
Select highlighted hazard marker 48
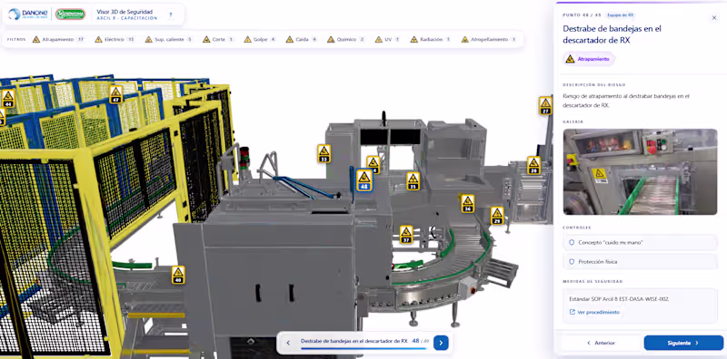(364, 180)
